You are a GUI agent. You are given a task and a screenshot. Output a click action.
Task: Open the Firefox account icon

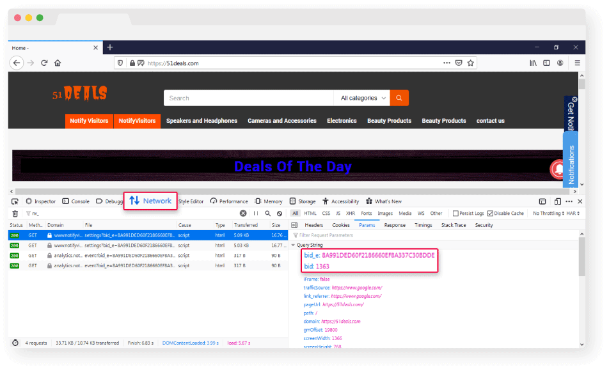pos(560,63)
